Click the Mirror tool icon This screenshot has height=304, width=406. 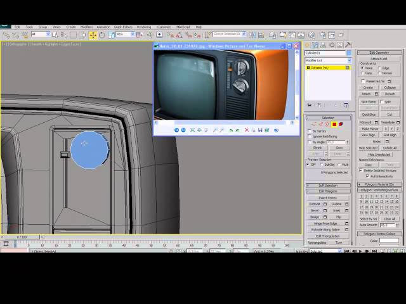[252, 35]
